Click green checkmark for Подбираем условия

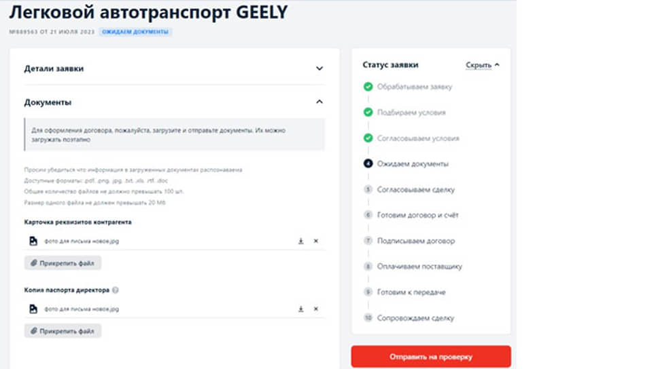pyautogui.click(x=368, y=112)
